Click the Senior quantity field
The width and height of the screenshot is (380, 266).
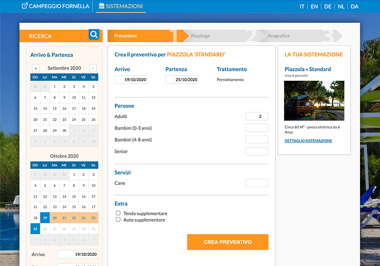click(256, 151)
